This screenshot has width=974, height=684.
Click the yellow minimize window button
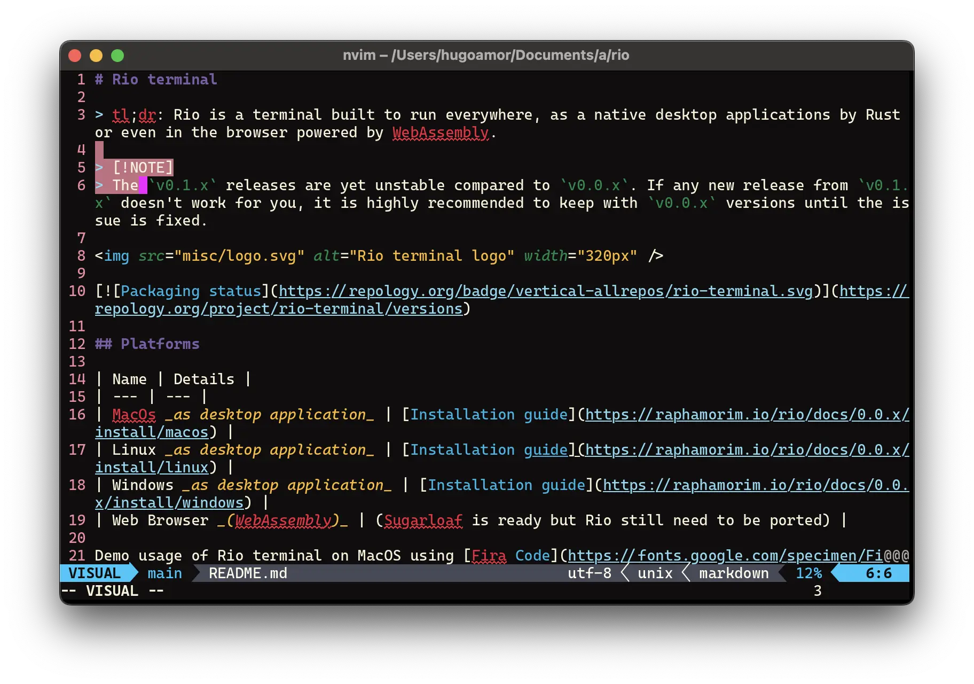[96, 56]
